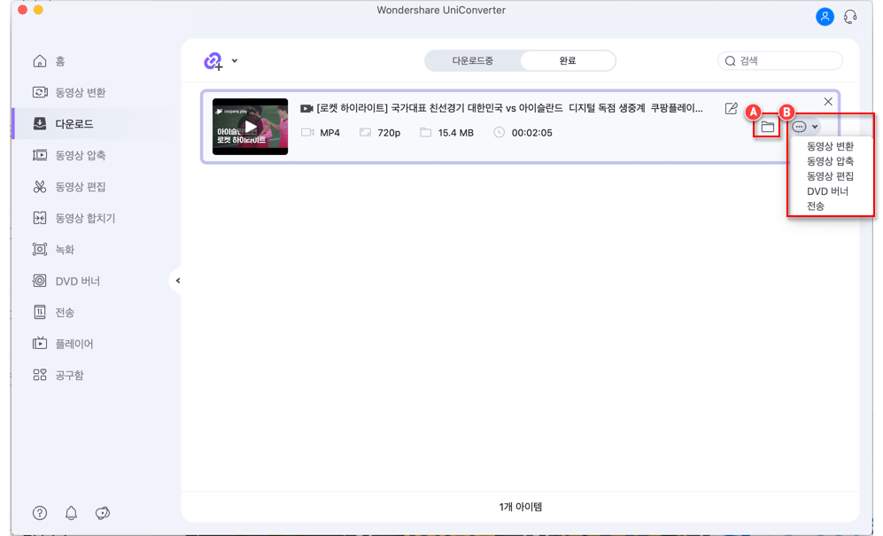The image size is (883, 536).
Task: Open 동영상 합치기 in sidebar
Action: point(74,218)
